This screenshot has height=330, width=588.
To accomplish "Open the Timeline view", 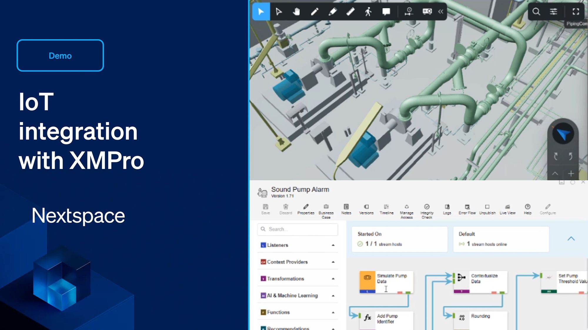I will 387,209.
